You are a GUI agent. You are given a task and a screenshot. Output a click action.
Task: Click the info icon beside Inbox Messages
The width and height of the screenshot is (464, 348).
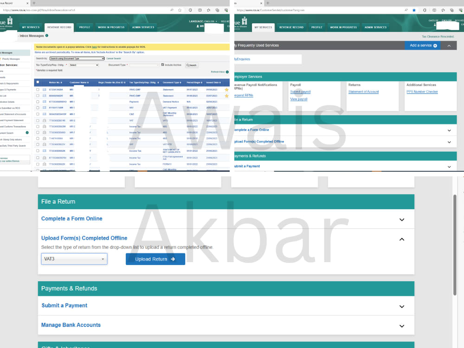click(47, 35)
